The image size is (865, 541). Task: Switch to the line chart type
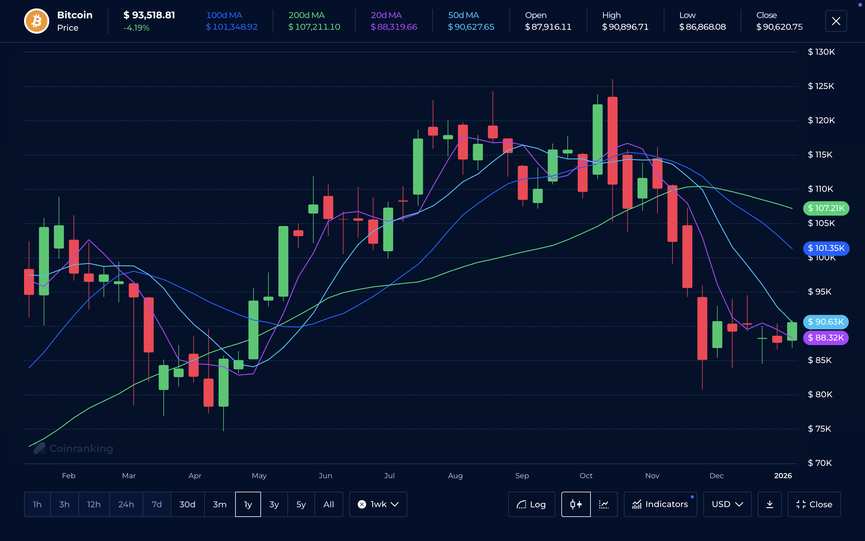604,504
